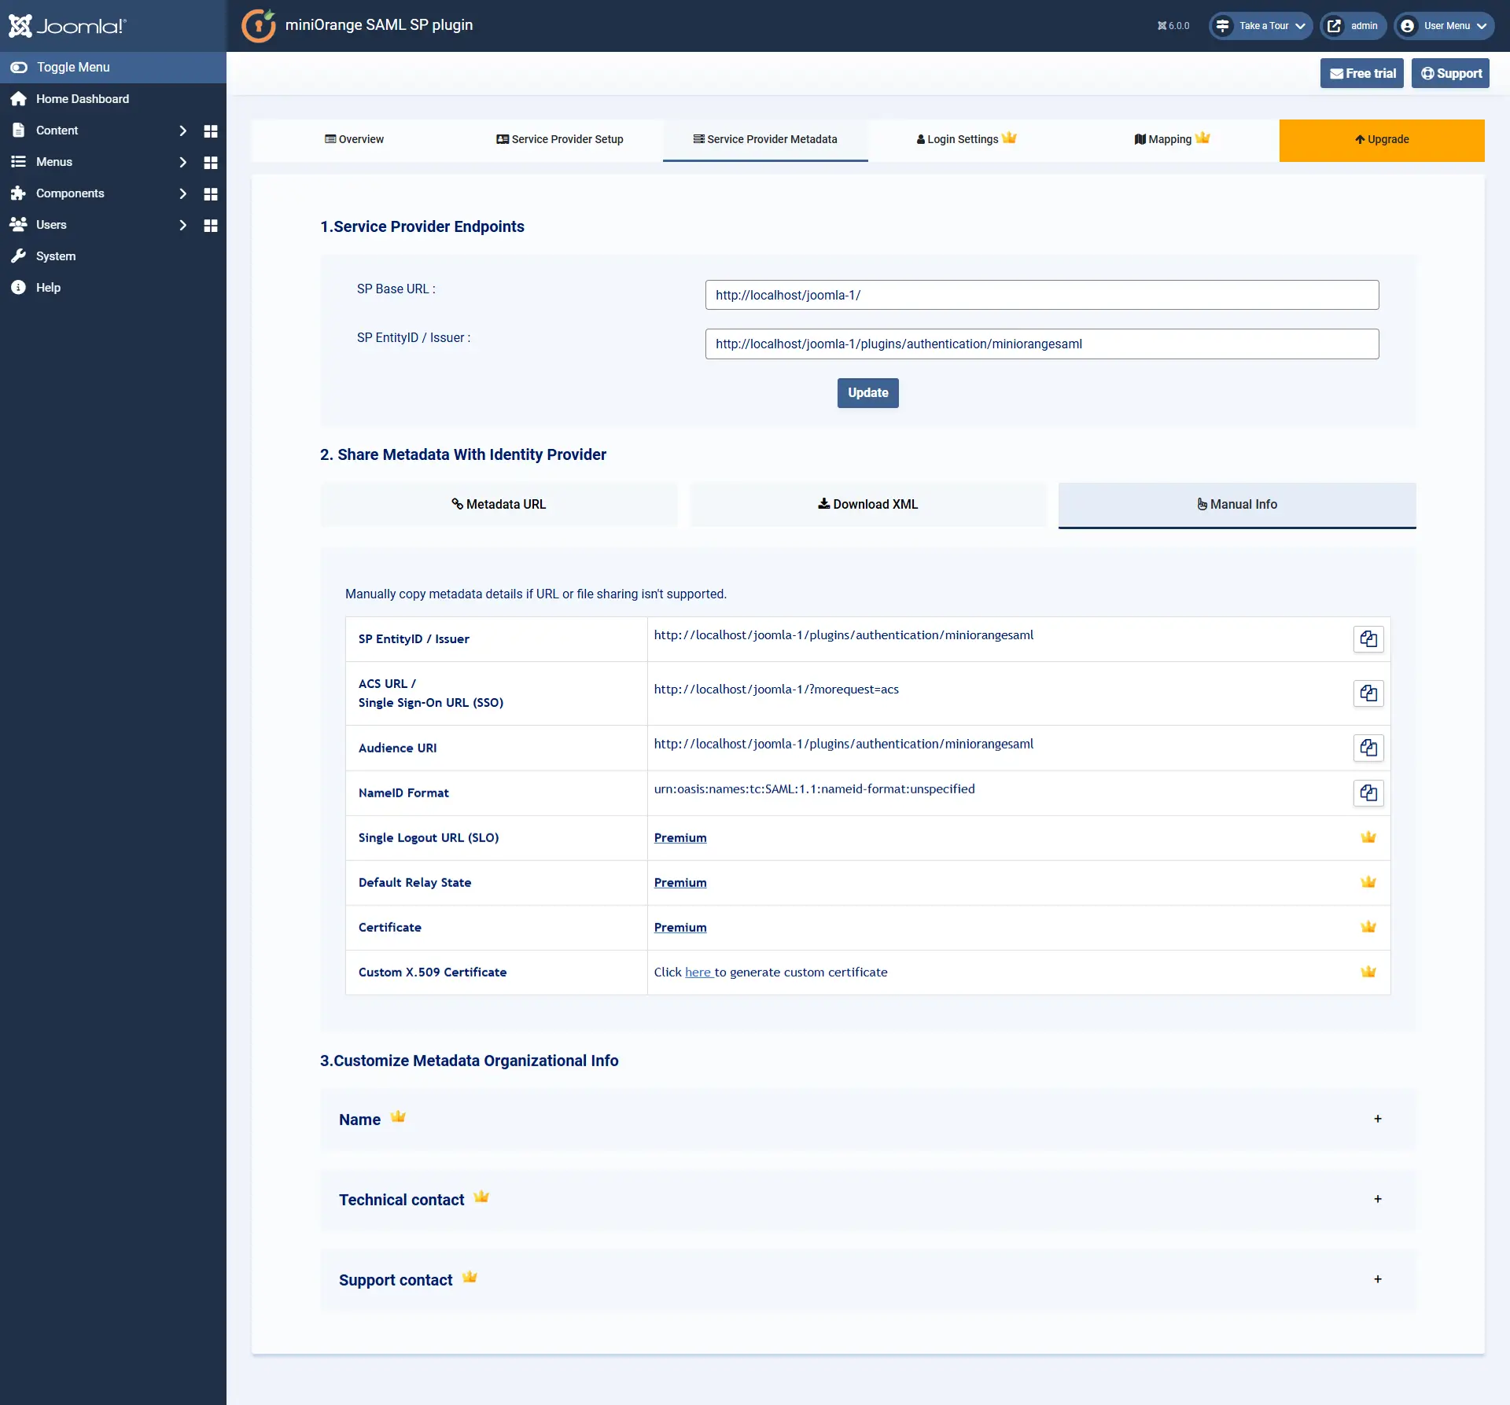
Task: Open the Content grid shortcut icon
Action: 210,131
